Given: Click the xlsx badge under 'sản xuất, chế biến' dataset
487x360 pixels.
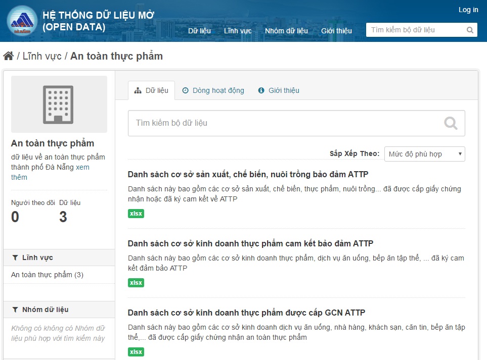Looking at the screenshot, I should [x=136, y=214].
